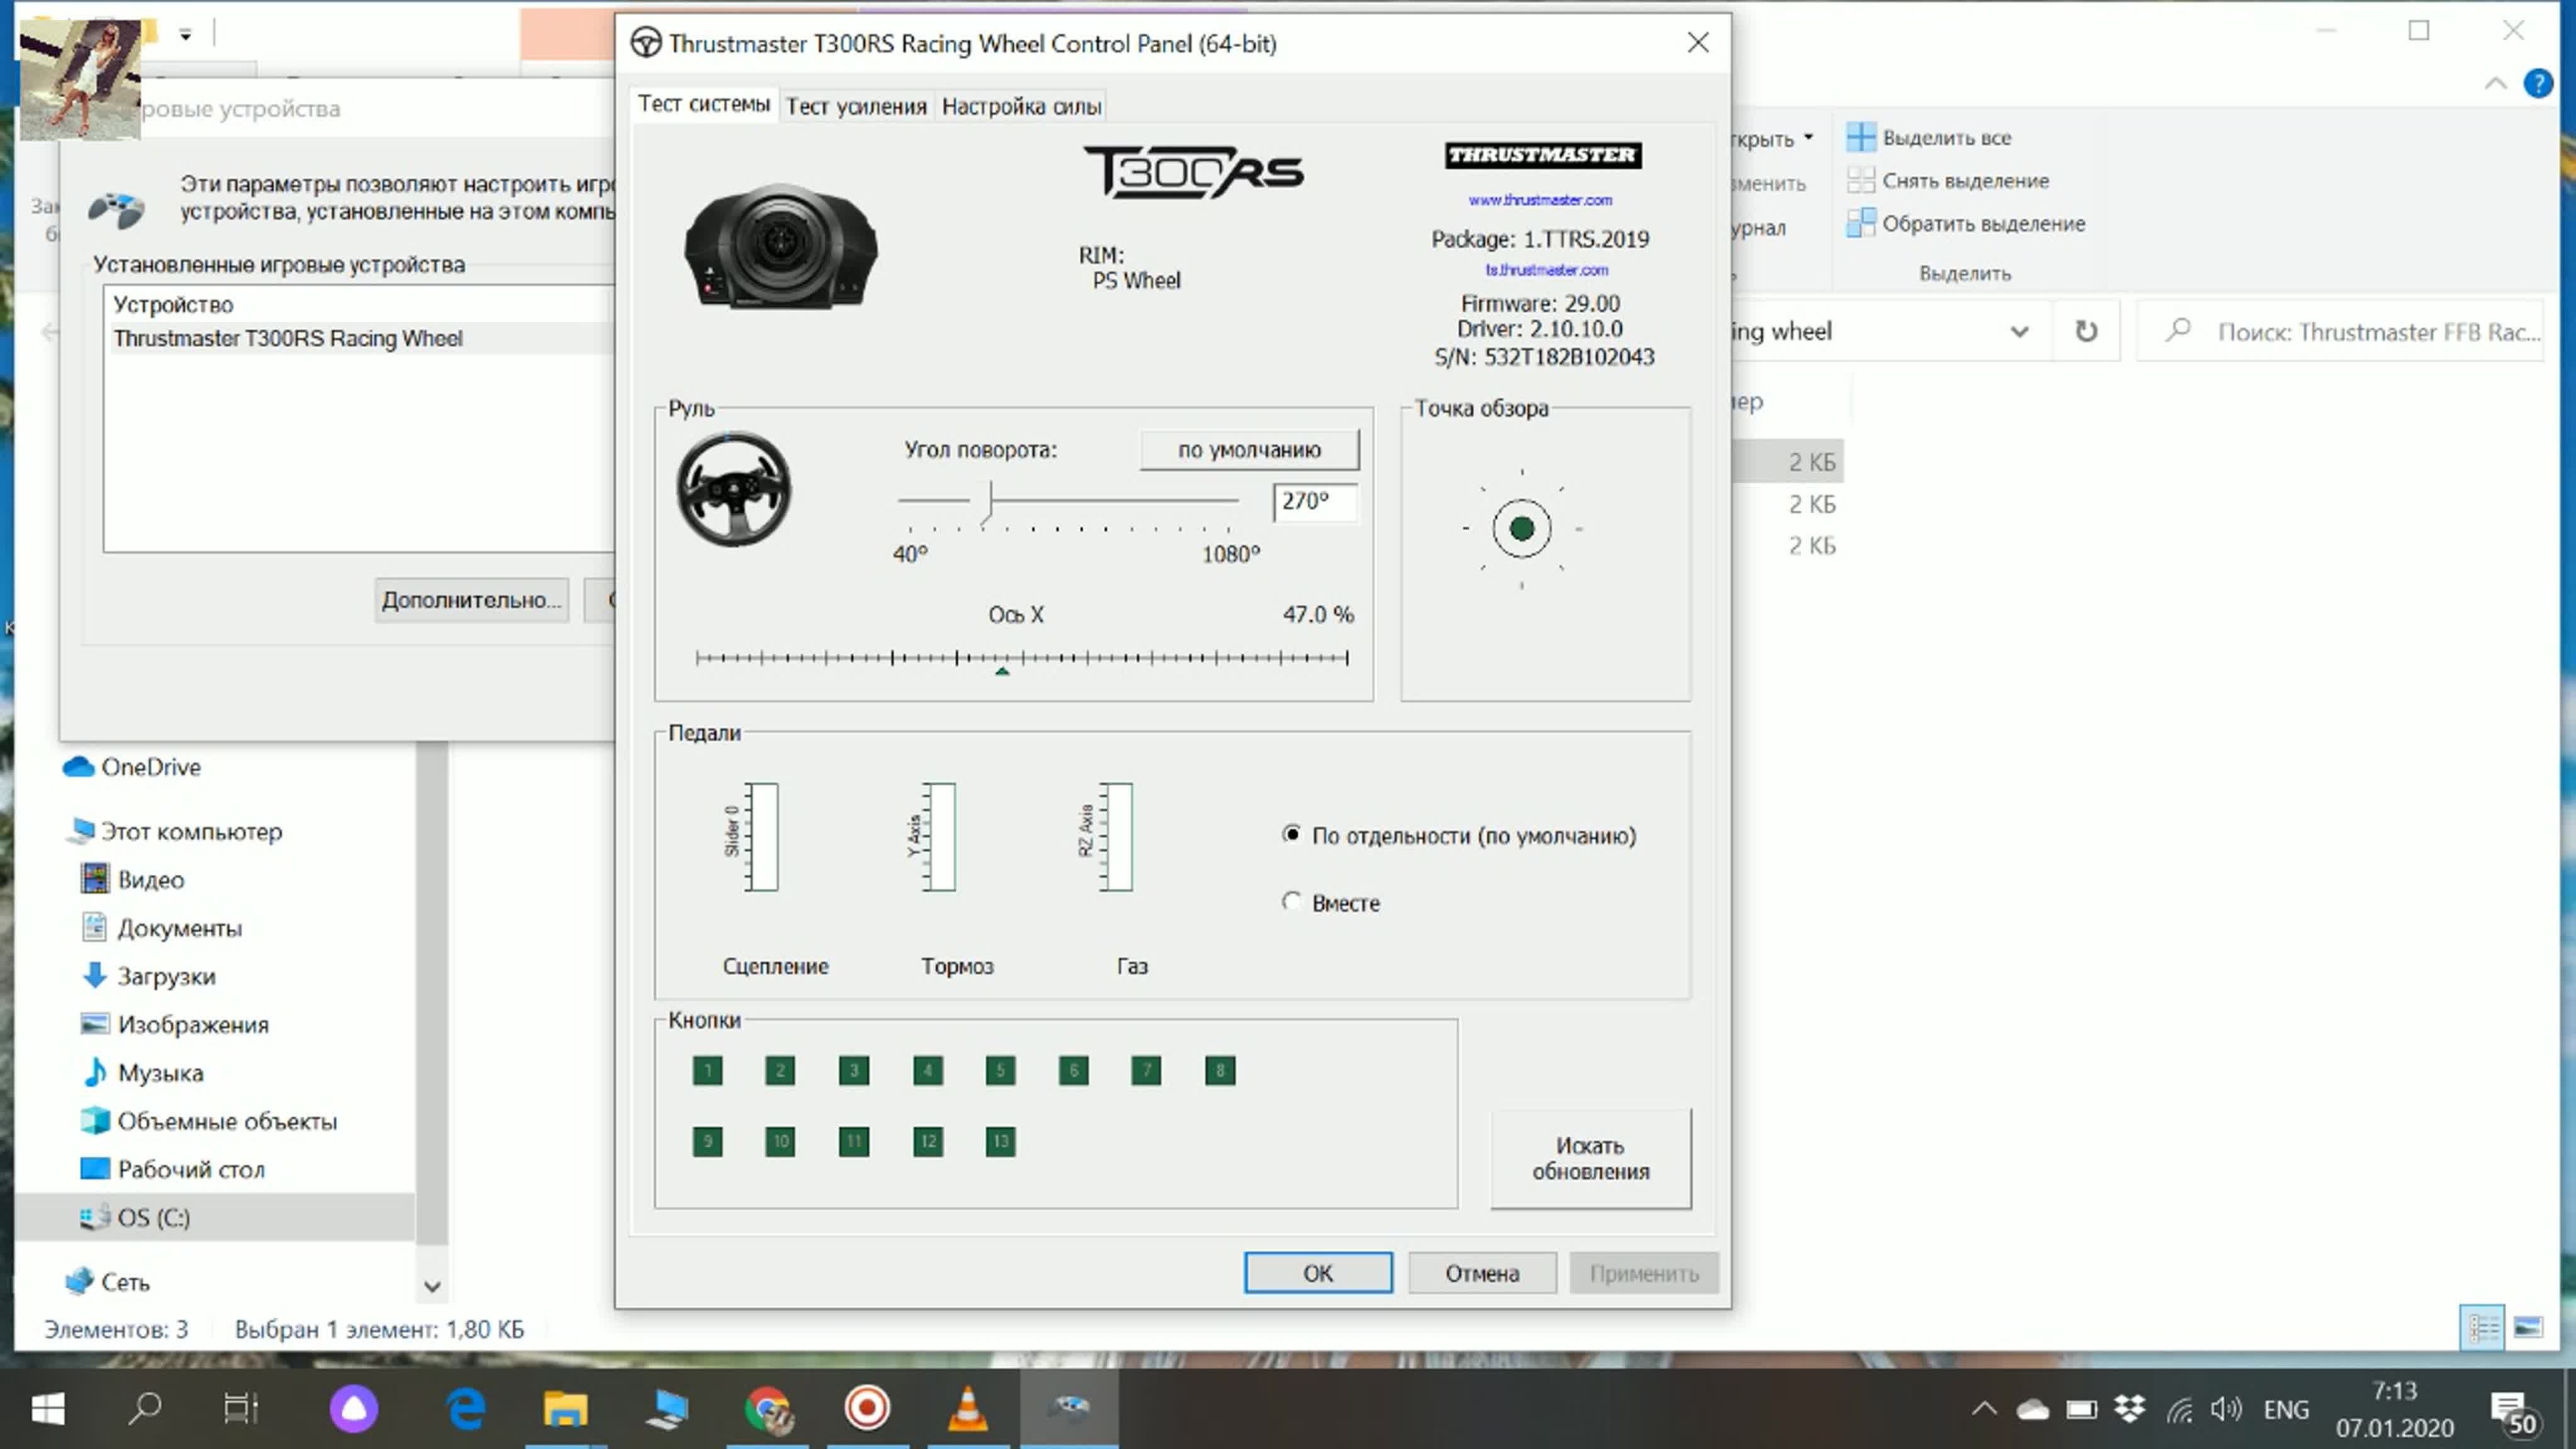Viewport: 2576px width, 1449px height.
Task: Open notification center in taskbar
Action: 2512,1412
